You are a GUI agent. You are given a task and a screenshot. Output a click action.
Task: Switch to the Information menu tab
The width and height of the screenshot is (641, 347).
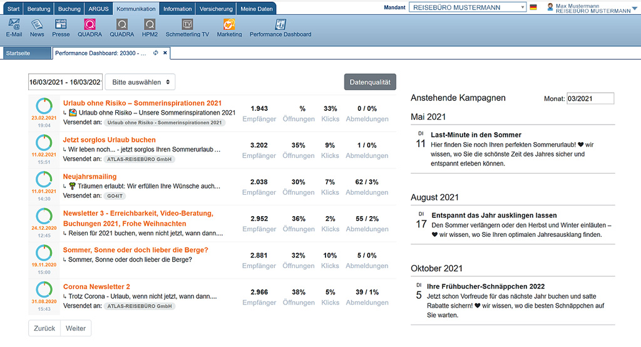(x=177, y=9)
